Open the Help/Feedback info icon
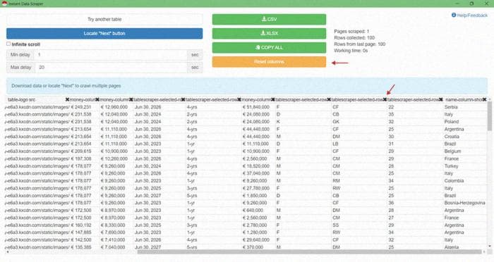The image size is (494, 262). (x=454, y=15)
